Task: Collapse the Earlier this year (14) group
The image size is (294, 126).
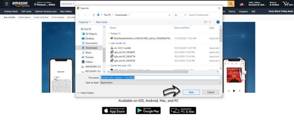Action: pos(109,65)
